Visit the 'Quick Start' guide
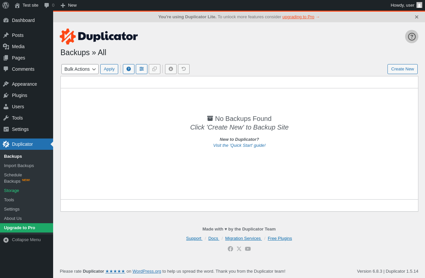The width and height of the screenshot is (425, 278). (x=239, y=145)
